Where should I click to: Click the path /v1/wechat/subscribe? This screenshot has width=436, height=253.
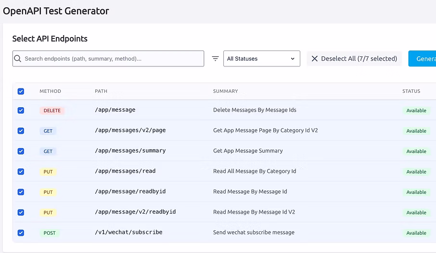point(129,232)
